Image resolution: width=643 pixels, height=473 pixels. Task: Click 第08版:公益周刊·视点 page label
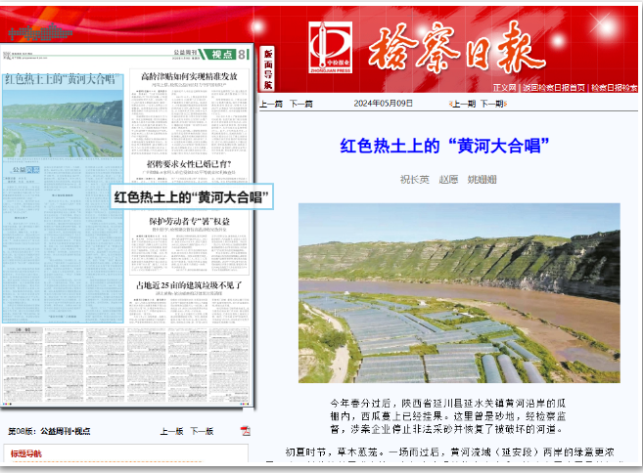(49, 431)
